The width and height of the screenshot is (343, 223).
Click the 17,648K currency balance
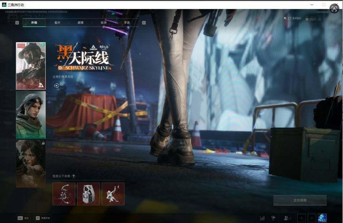click(x=293, y=18)
